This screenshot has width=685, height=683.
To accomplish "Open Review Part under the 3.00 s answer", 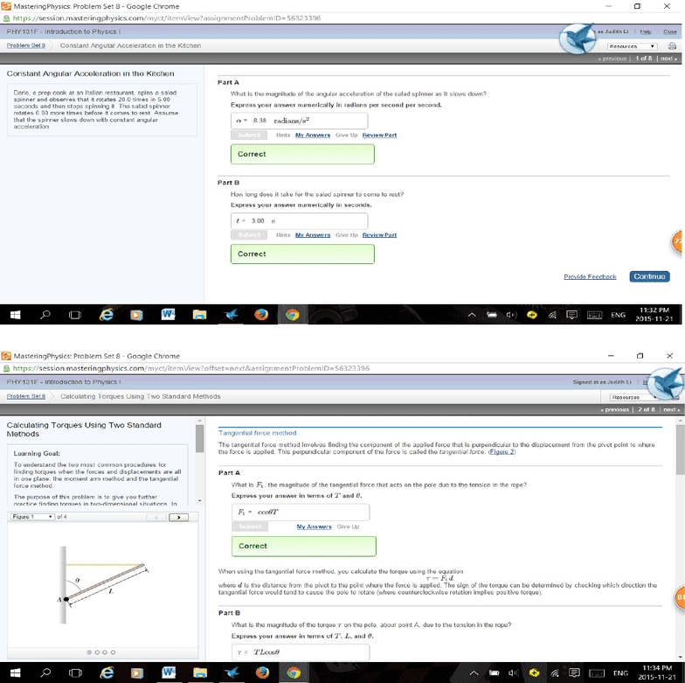I will 379,234.
